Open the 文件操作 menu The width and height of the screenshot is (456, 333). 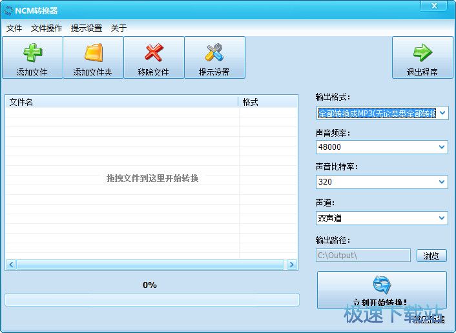pos(47,28)
